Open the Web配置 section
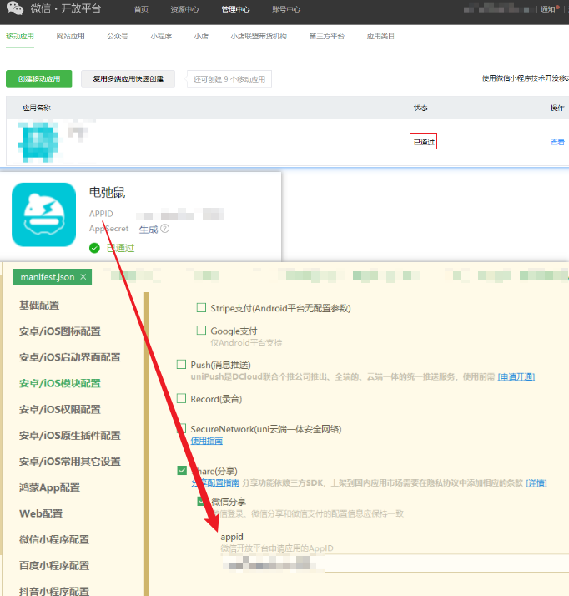The image size is (569, 596). (41, 513)
